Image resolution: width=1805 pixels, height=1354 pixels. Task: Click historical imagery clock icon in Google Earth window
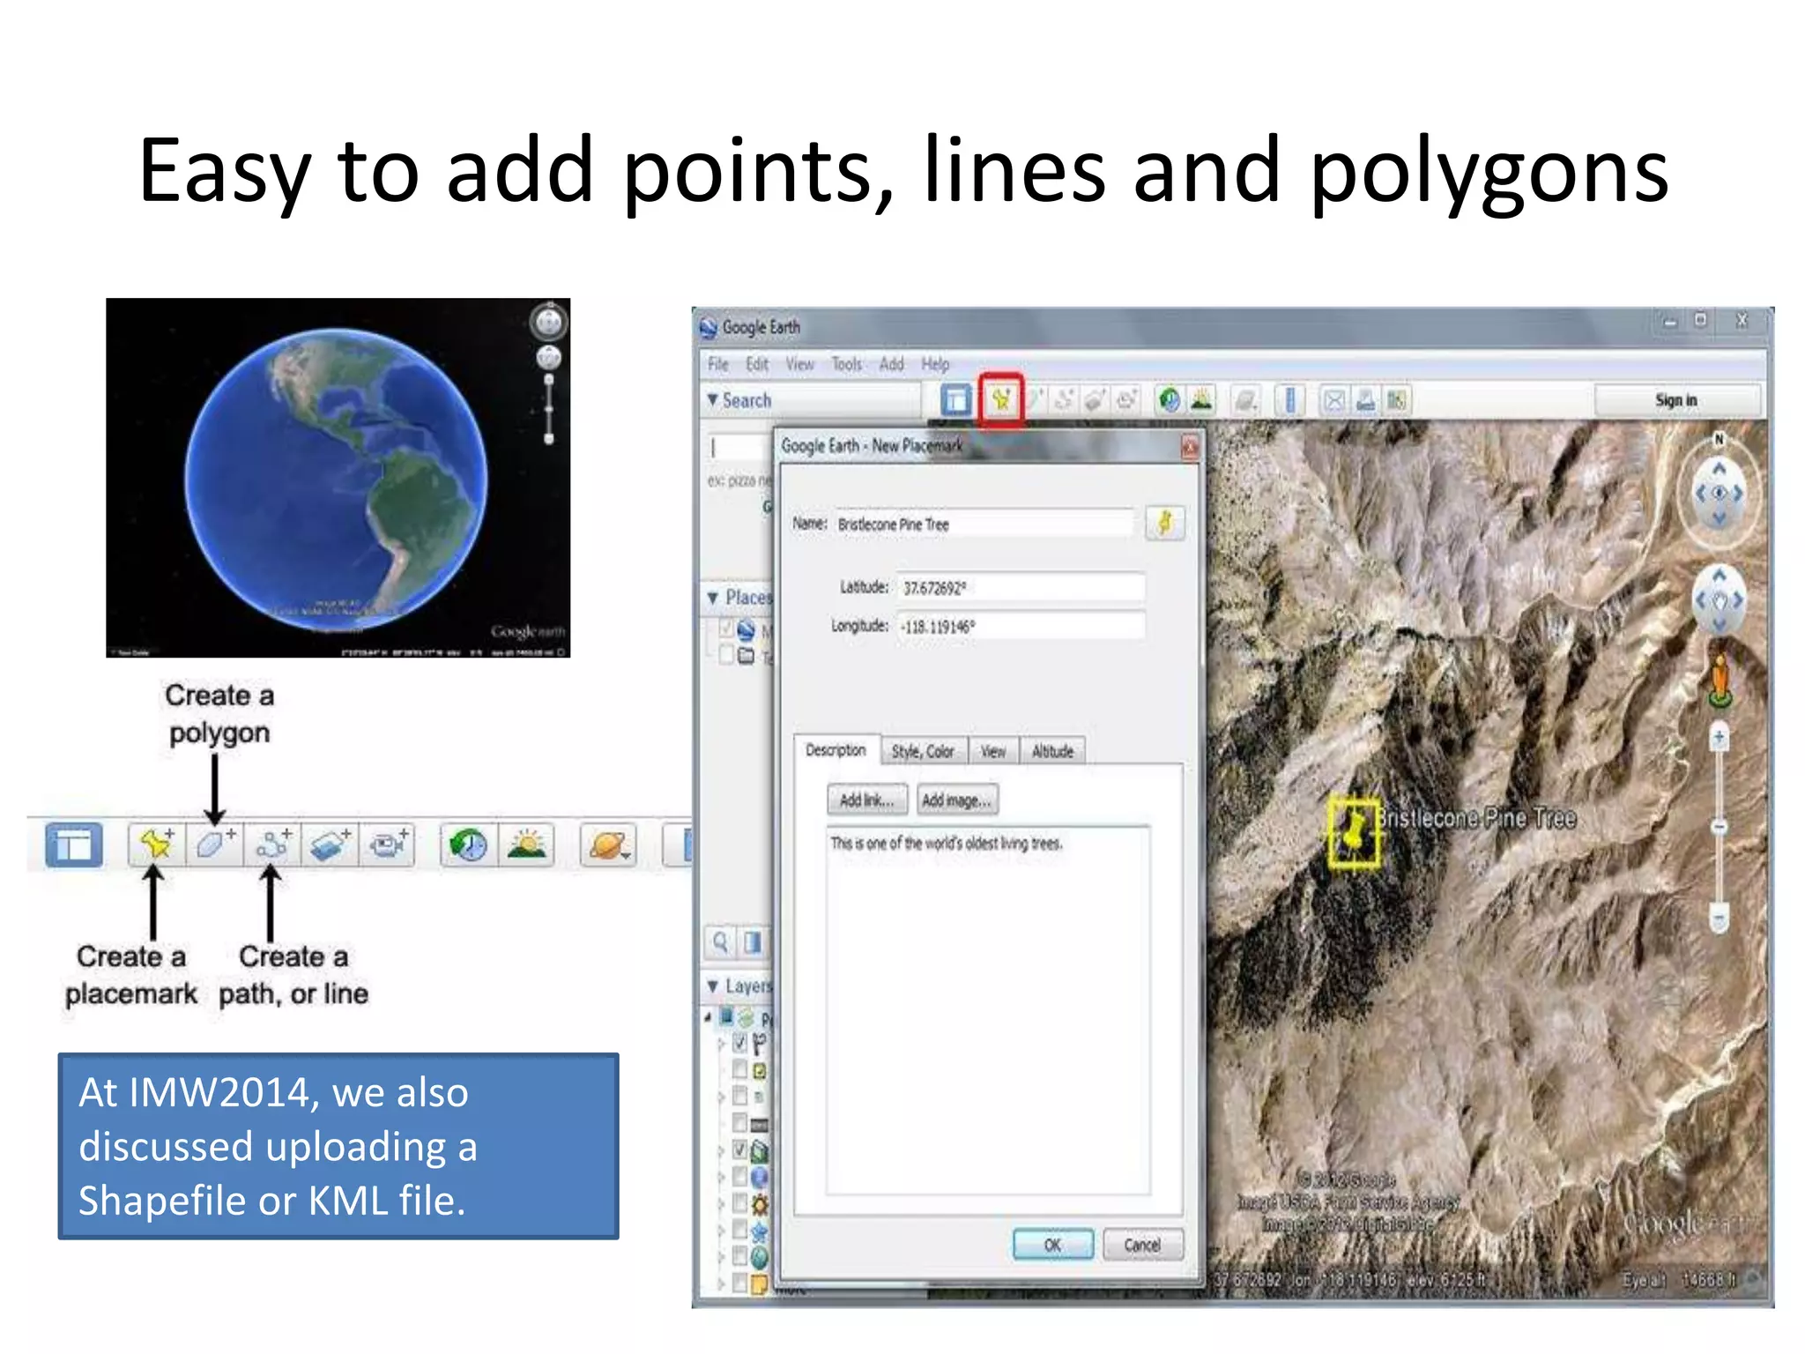coord(1170,401)
